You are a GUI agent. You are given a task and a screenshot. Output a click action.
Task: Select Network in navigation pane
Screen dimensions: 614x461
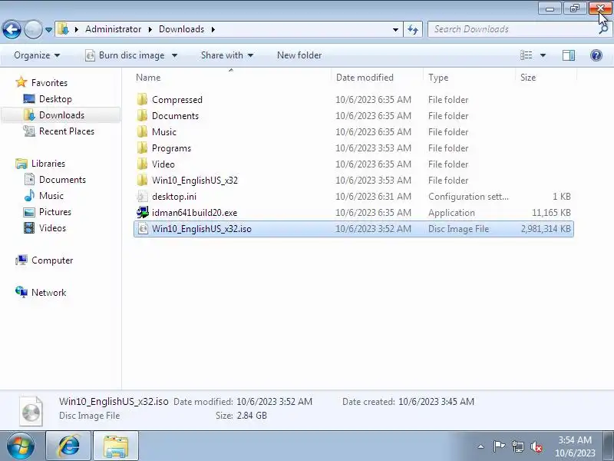coord(48,293)
